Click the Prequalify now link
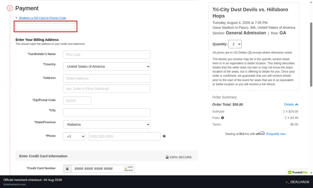This screenshot has width=313, height=188. click(276, 134)
